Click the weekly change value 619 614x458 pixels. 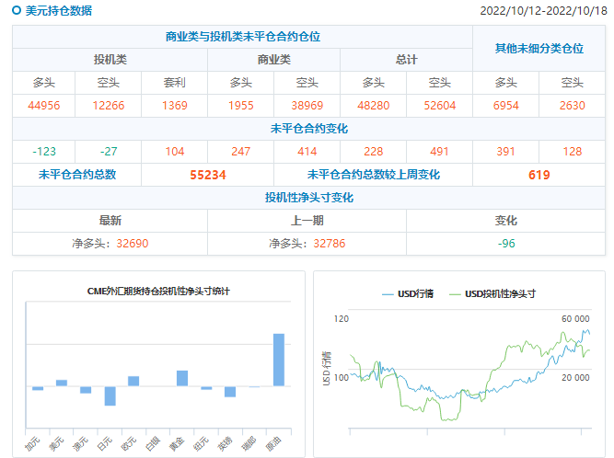(x=539, y=175)
